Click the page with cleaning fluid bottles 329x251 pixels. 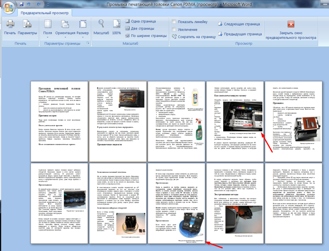pos(176,121)
